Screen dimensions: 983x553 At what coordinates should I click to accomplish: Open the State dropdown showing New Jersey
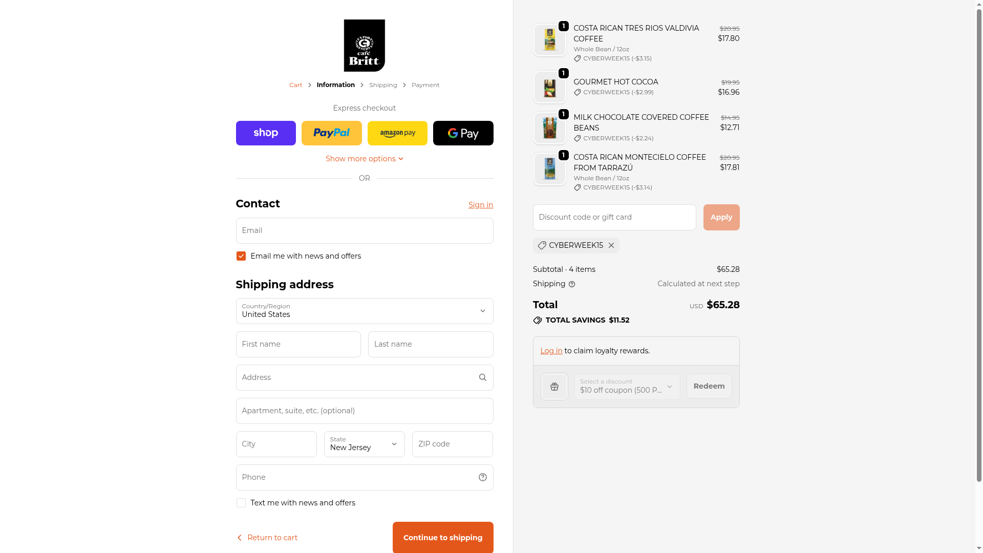click(x=365, y=444)
